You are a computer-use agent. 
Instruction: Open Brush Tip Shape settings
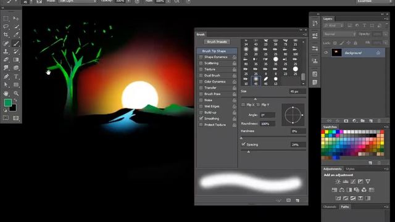(x=217, y=51)
